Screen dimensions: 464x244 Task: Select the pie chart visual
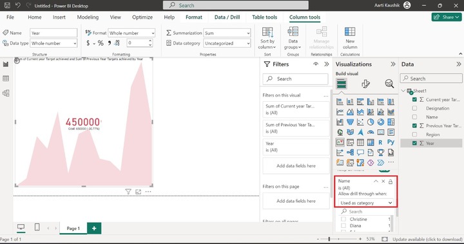(x=371, y=122)
